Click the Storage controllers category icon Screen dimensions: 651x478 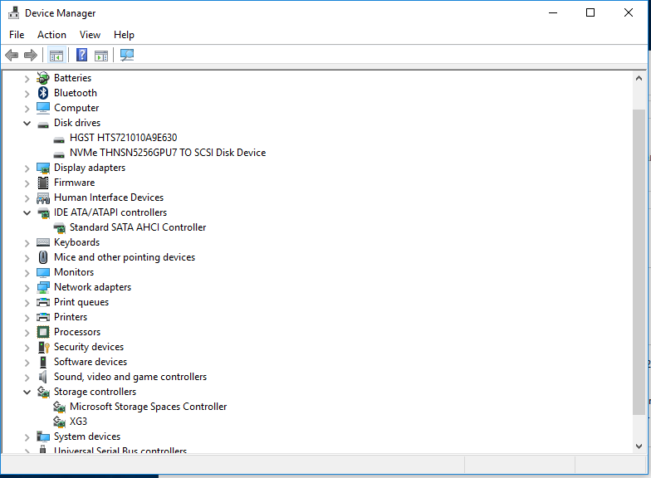click(x=43, y=392)
